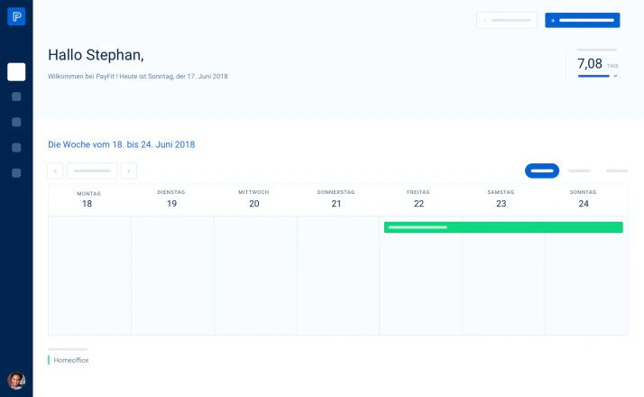Click the white outlined button at top

point(507,20)
